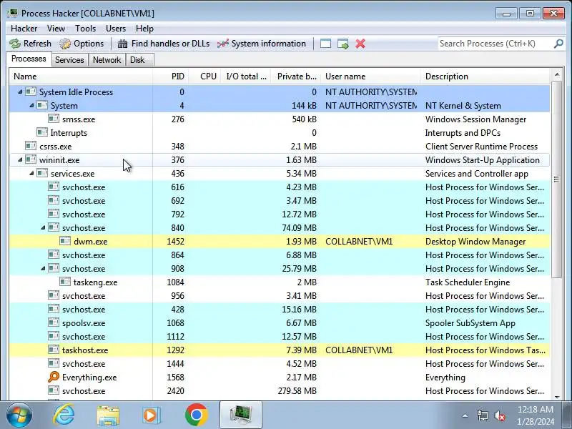The width and height of the screenshot is (572, 429).
Task: Click the svchost.exe PID 2420 icon
Action: (54, 390)
